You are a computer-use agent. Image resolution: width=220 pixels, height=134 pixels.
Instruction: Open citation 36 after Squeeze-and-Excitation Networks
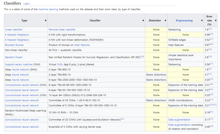(x=122, y=119)
